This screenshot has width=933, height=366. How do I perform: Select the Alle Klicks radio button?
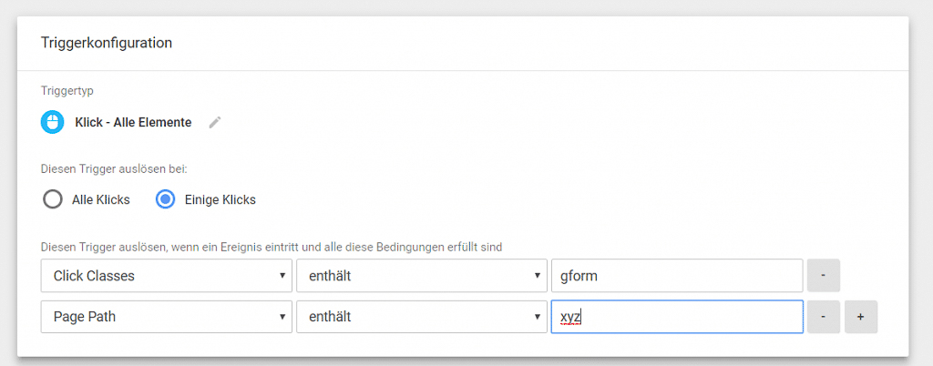click(52, 199)
